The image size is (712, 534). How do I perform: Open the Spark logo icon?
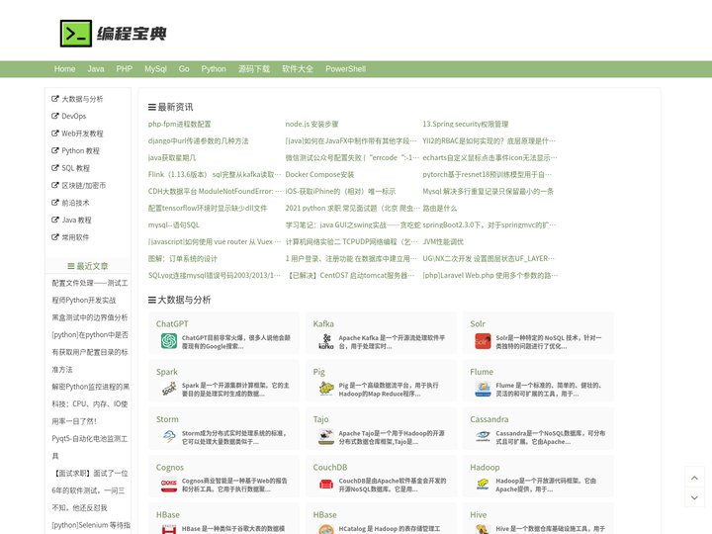coord(169,389)
